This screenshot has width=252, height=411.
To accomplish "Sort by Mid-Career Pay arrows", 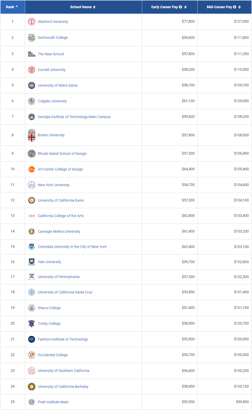I will [x=239, y=7].
